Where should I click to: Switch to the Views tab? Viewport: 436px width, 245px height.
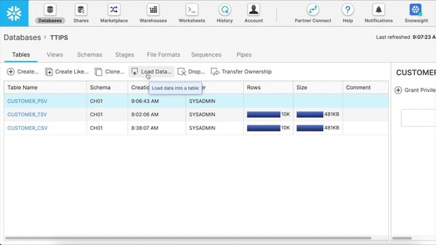click(x=54, y=54)
